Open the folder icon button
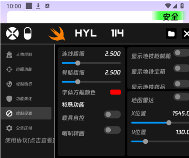189x158 pixels. (171, 34)
